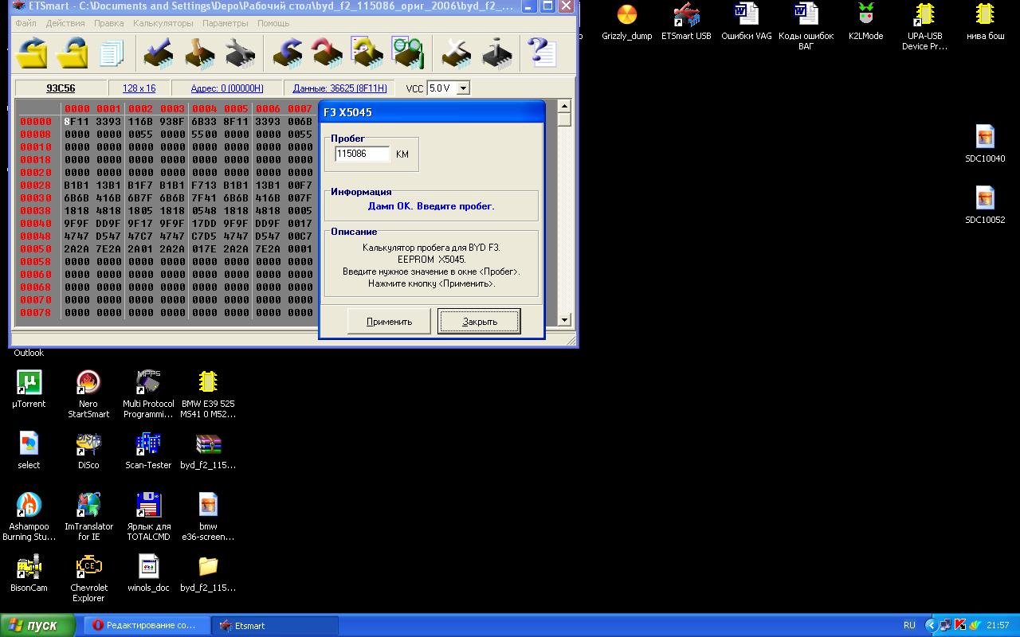Image resolution: width=1020 pixels, height=637 pixels.
Task: Click the open file folder icon in ETSmart toolbar
Action: 33,53
